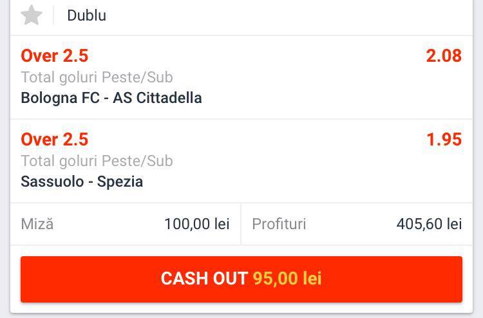Tap the Sassuolo bet row

pyautogui.click(x=241, y=161)
